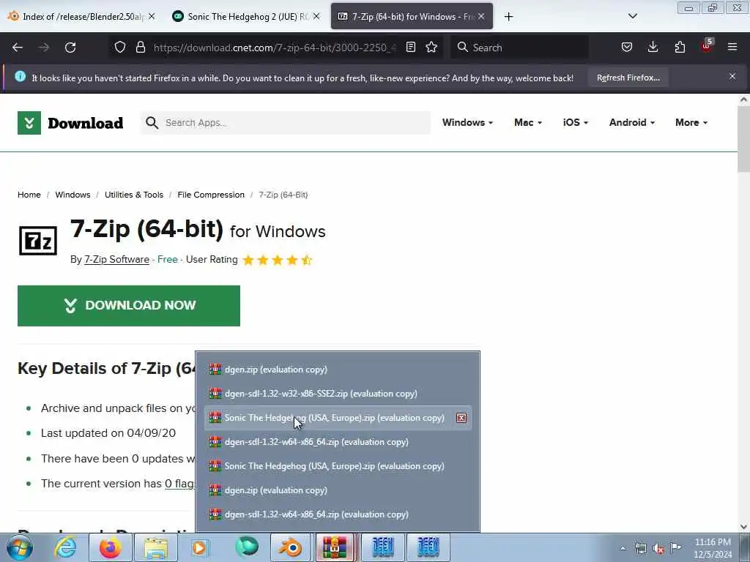Click the green Download site logo
The width and height of the screenshot is (750, 562).
point(70,123)
